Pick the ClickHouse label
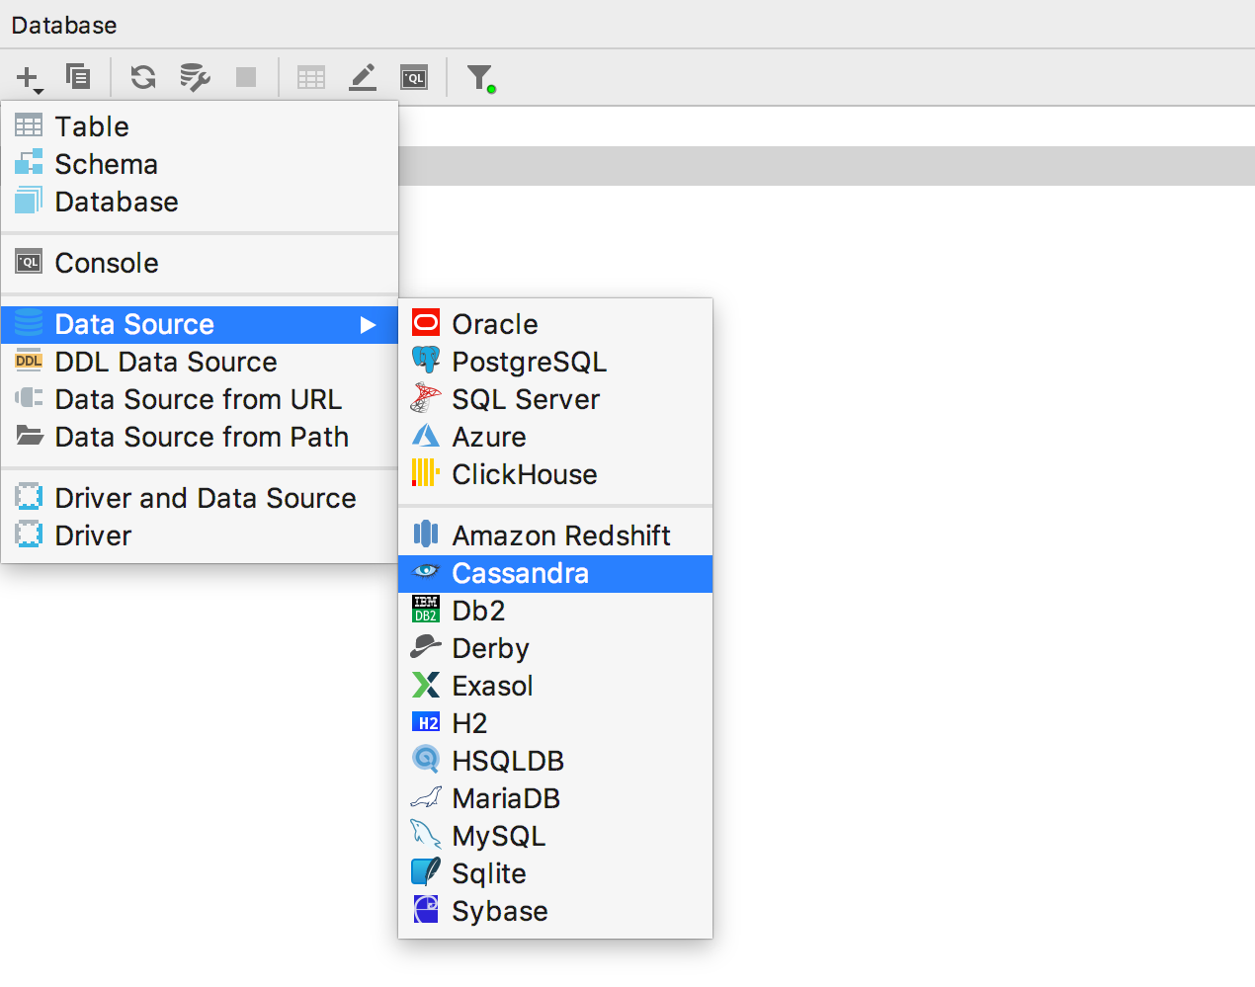 pyautogui.click(x=525, y=474)
